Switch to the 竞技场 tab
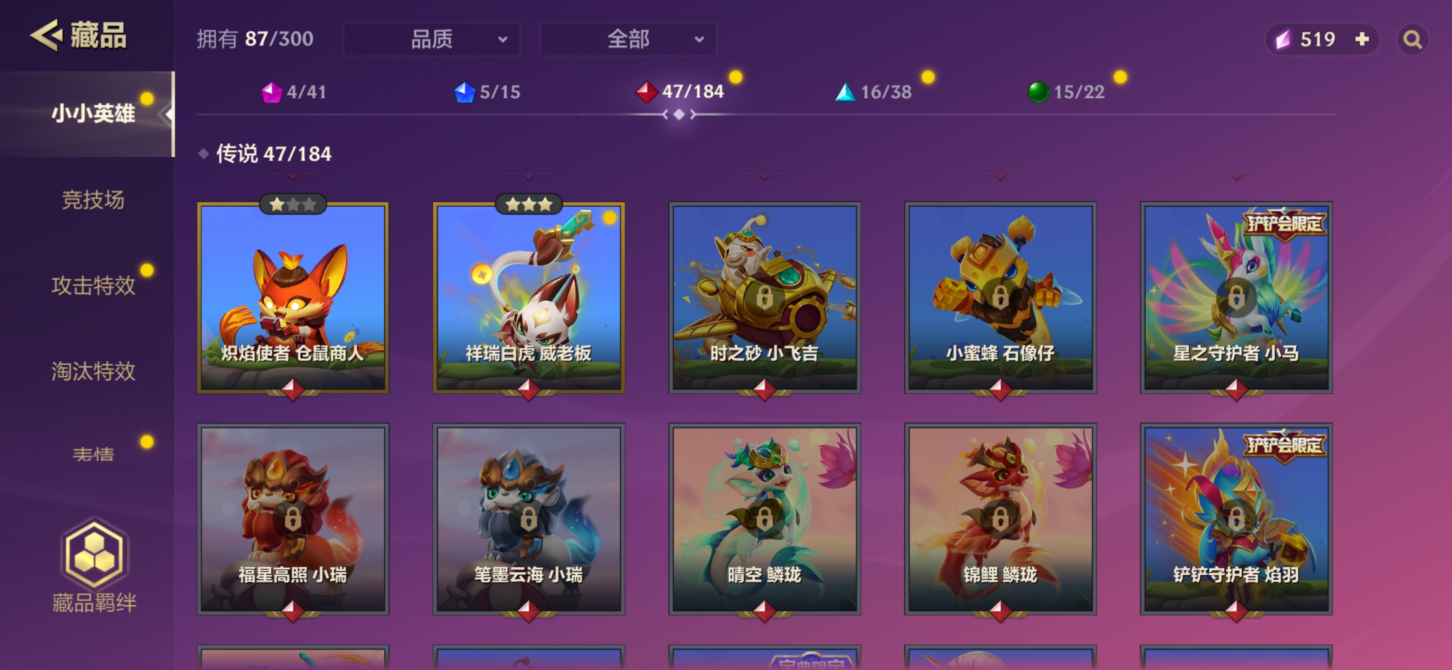 pos(93,200)
